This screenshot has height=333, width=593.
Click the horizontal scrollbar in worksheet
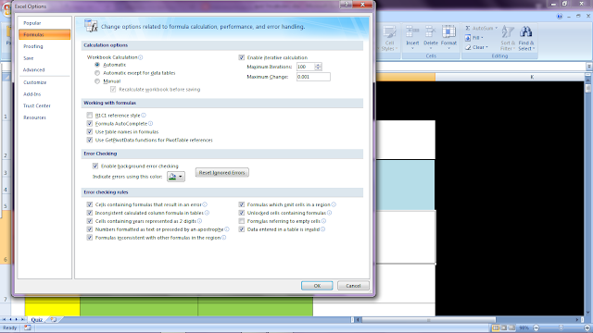(429, 320)
